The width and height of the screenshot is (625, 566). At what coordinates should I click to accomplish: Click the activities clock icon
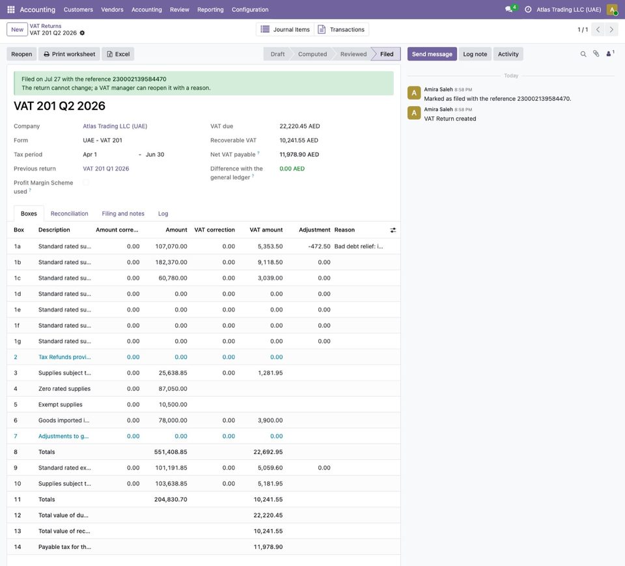(x=528, y=10)
